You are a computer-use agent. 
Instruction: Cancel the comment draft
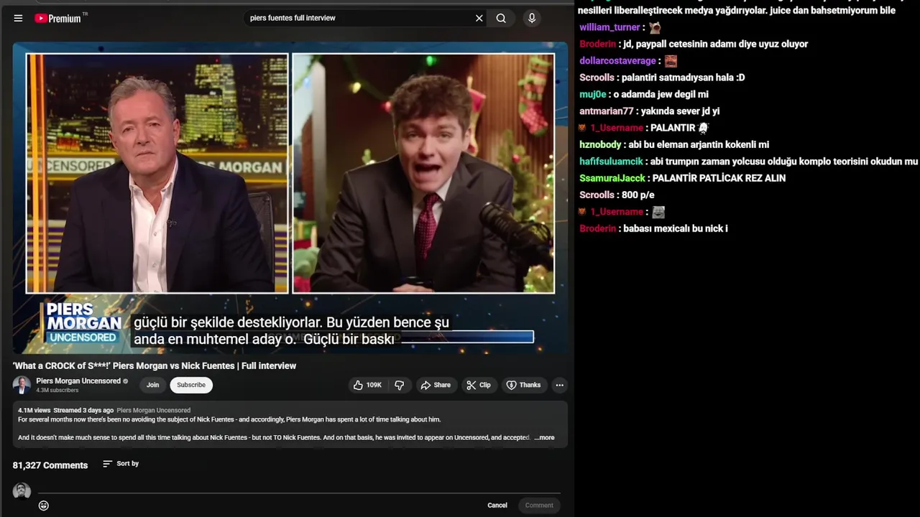(x=497, y=506)
